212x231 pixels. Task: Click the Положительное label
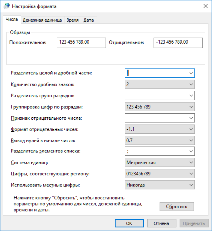(28, 42)
